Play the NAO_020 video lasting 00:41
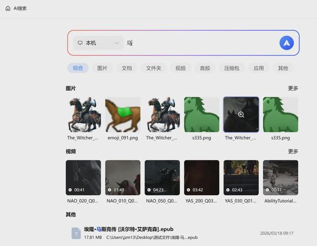The height and width of the screenshot is (246, 317). 83,177
